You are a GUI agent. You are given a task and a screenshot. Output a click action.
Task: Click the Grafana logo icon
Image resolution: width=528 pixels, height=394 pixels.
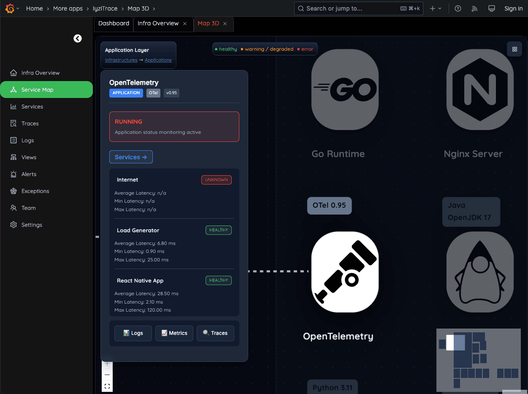10,8
